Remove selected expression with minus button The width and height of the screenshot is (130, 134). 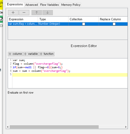[x=24, y=13]
